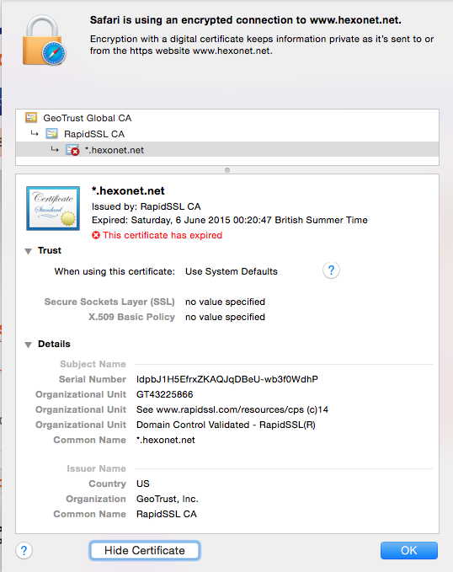453x572 pixels.
Task: Click organizational unit value GT43225866
Action: pos(164,394)
